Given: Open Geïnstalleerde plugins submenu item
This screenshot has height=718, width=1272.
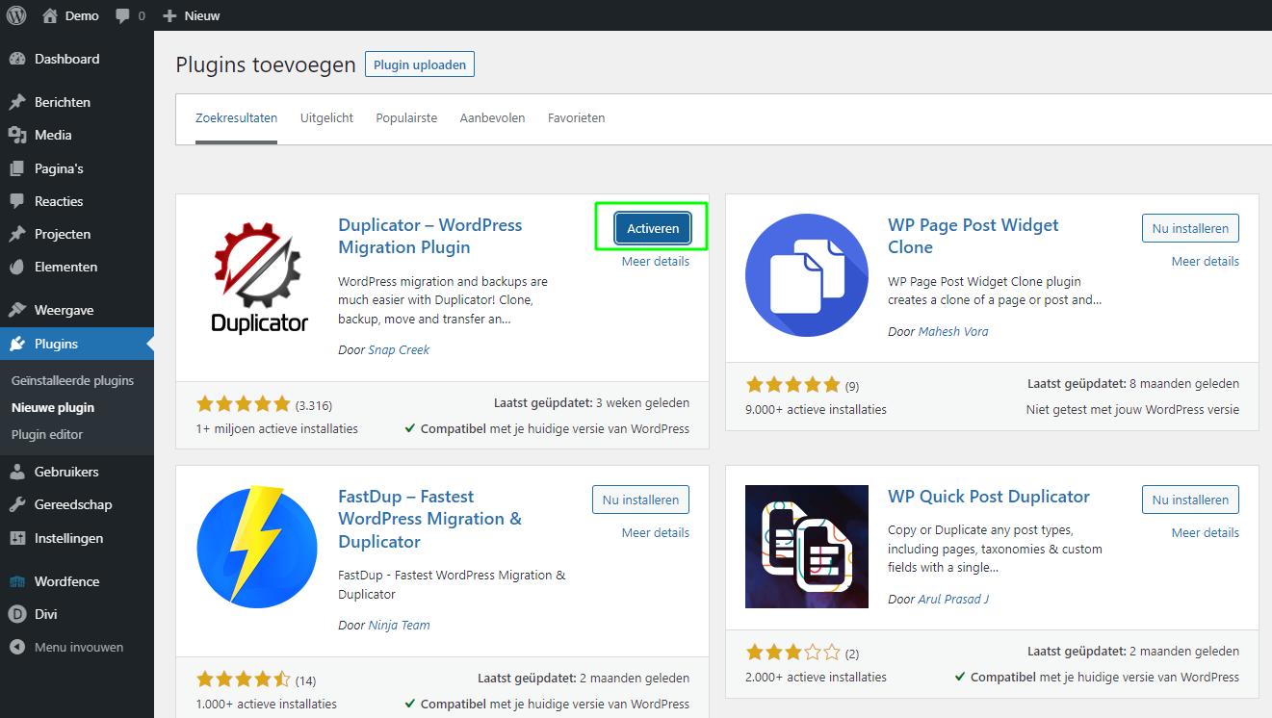Looking at the screenshot, I should [x=72, y=380].
